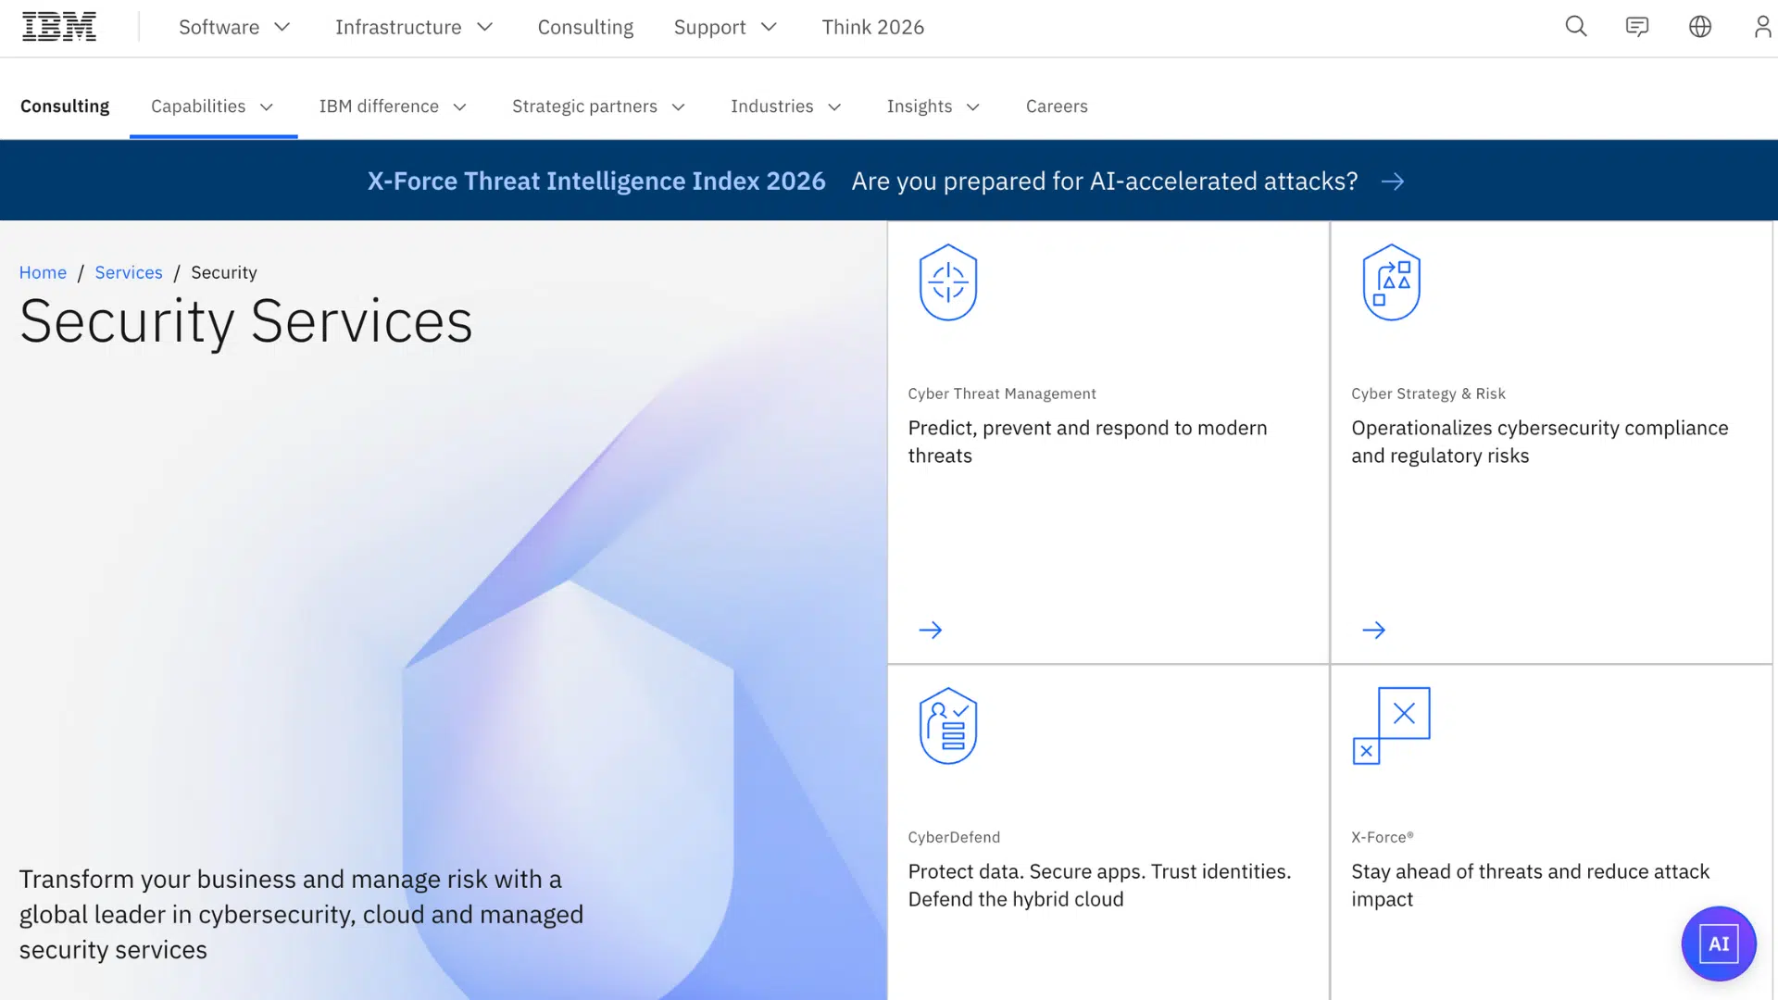The height and width of the screenshot is (1000, 1778).
Task: Click the Cyber Threat Management shield icon
Action: pyautogui.click(x=948, y=282)
